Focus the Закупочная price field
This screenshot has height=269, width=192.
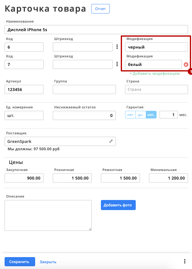tap(24, 178)
